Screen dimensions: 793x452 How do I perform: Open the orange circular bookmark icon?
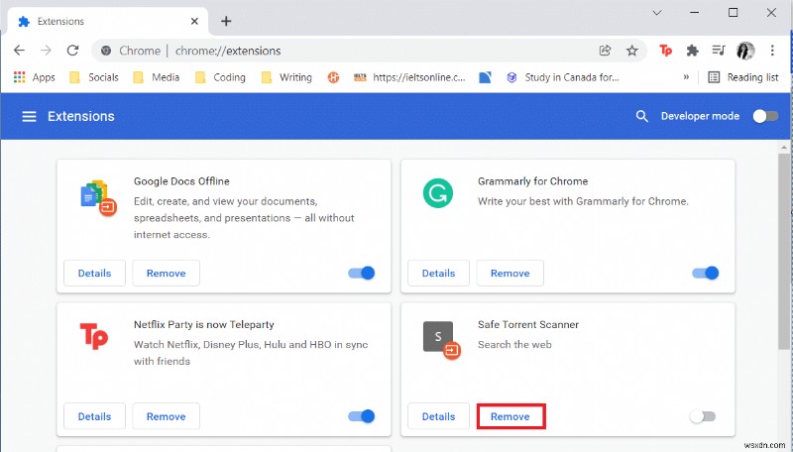point(333,77)
